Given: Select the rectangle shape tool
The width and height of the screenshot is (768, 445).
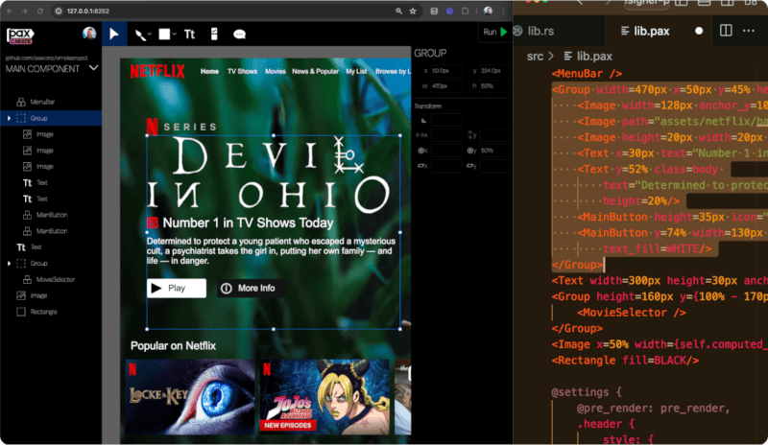Looking at the screenshot, I should [x=164, y=34].
